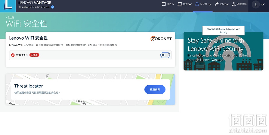269x135 pixels.
Task: Click the verified badge beside ThinkPad X1 Carbon
Action: click(53, 7)
